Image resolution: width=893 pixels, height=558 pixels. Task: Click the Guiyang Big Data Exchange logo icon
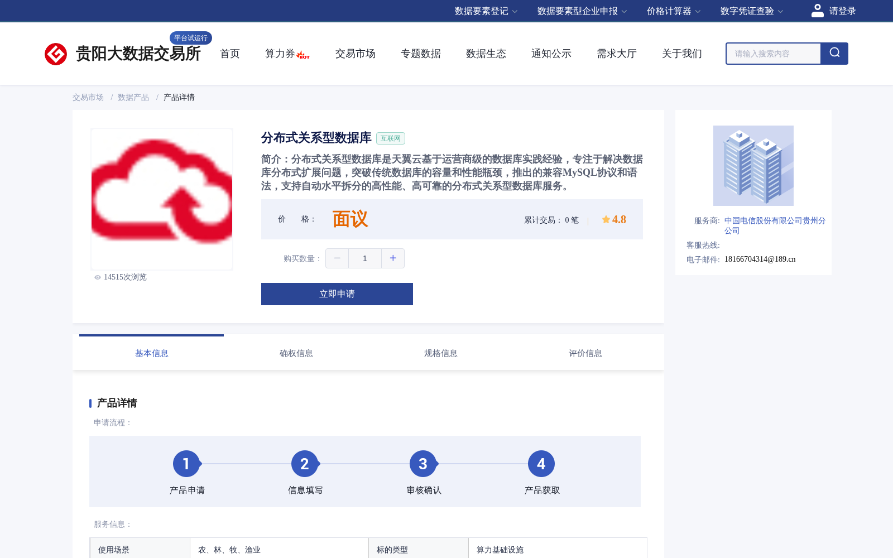click(x=56, y=54)
